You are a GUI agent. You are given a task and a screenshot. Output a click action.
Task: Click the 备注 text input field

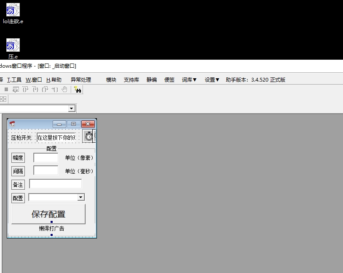(55, 184)
